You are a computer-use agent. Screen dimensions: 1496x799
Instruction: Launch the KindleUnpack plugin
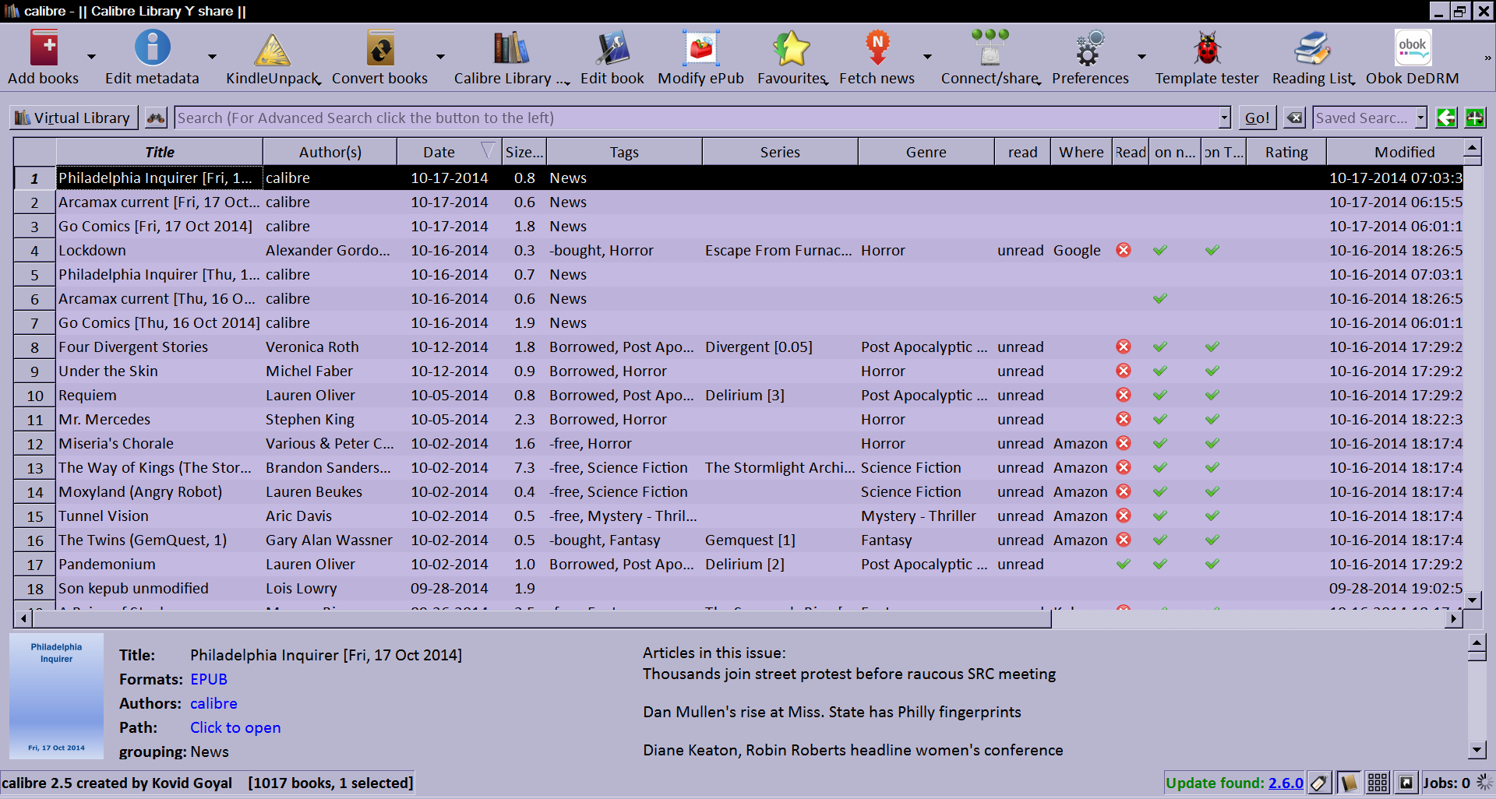click(x=273, y=50)
